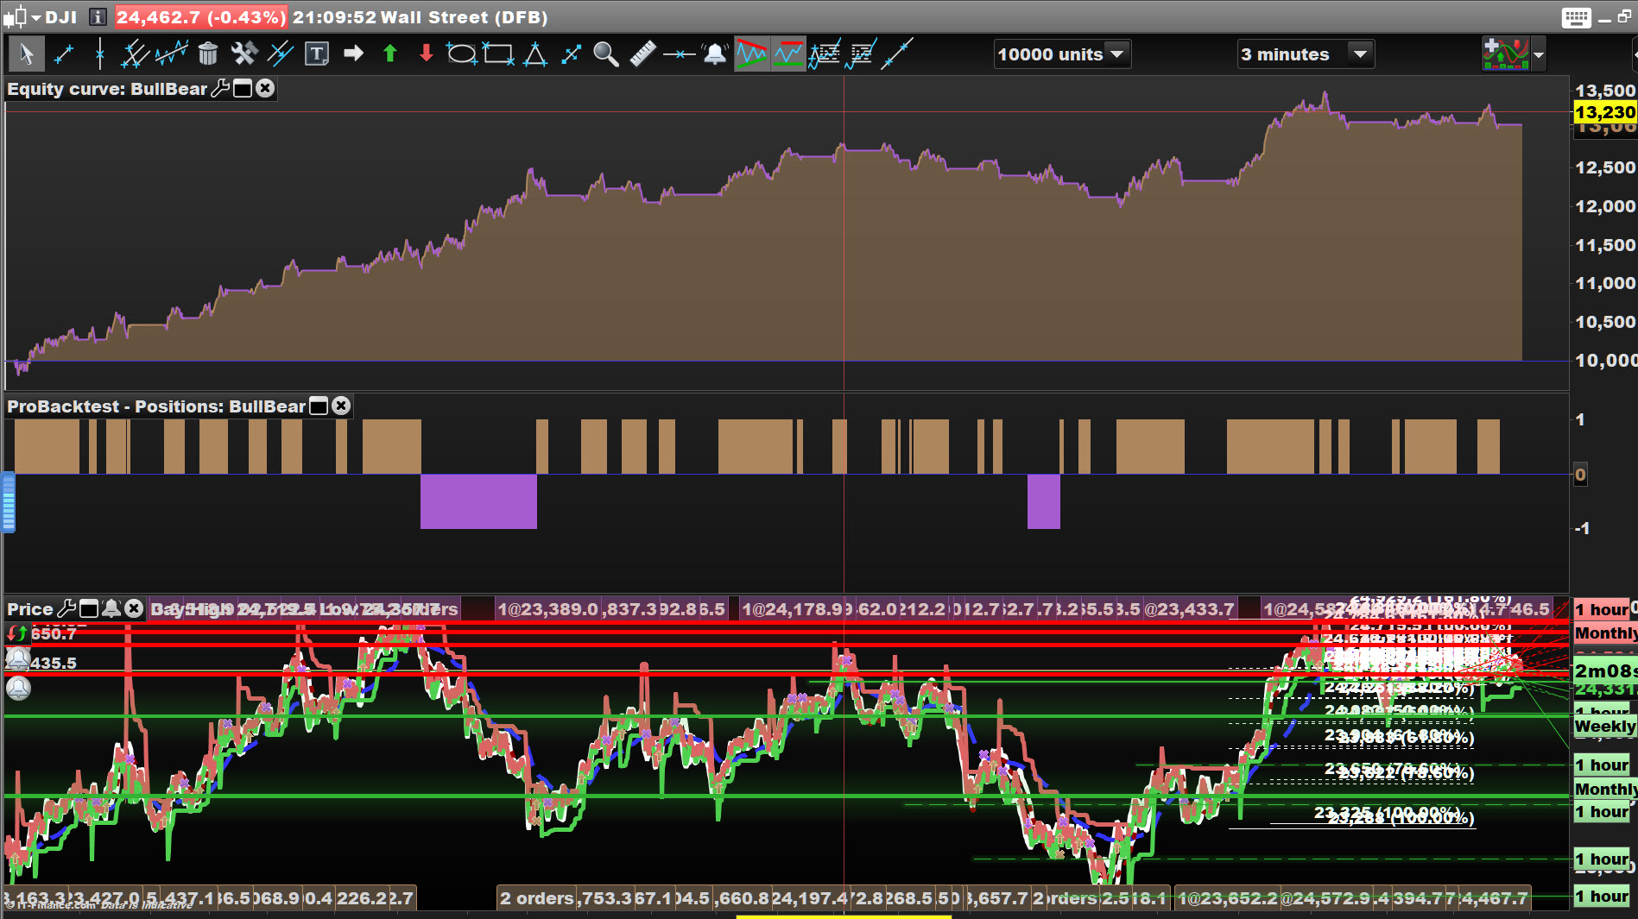Image resolution: width=1638 pixels, height=919 pixels.
Task: Maximize the Price panel
Action: click(x=89, y=608)
